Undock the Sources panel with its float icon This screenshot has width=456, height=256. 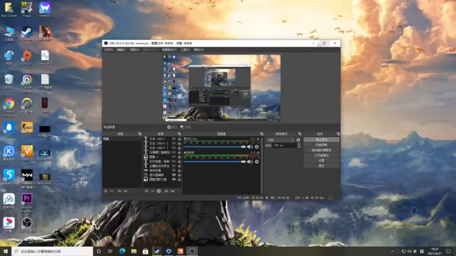point(179,134)
